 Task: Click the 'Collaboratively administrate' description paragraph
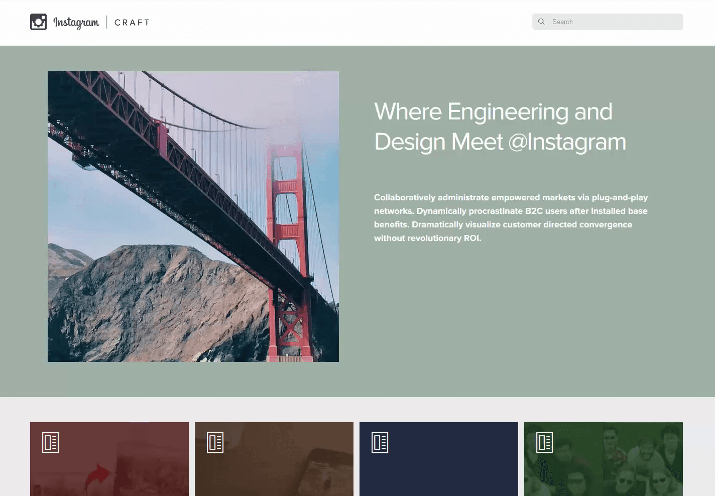[511, 218]
